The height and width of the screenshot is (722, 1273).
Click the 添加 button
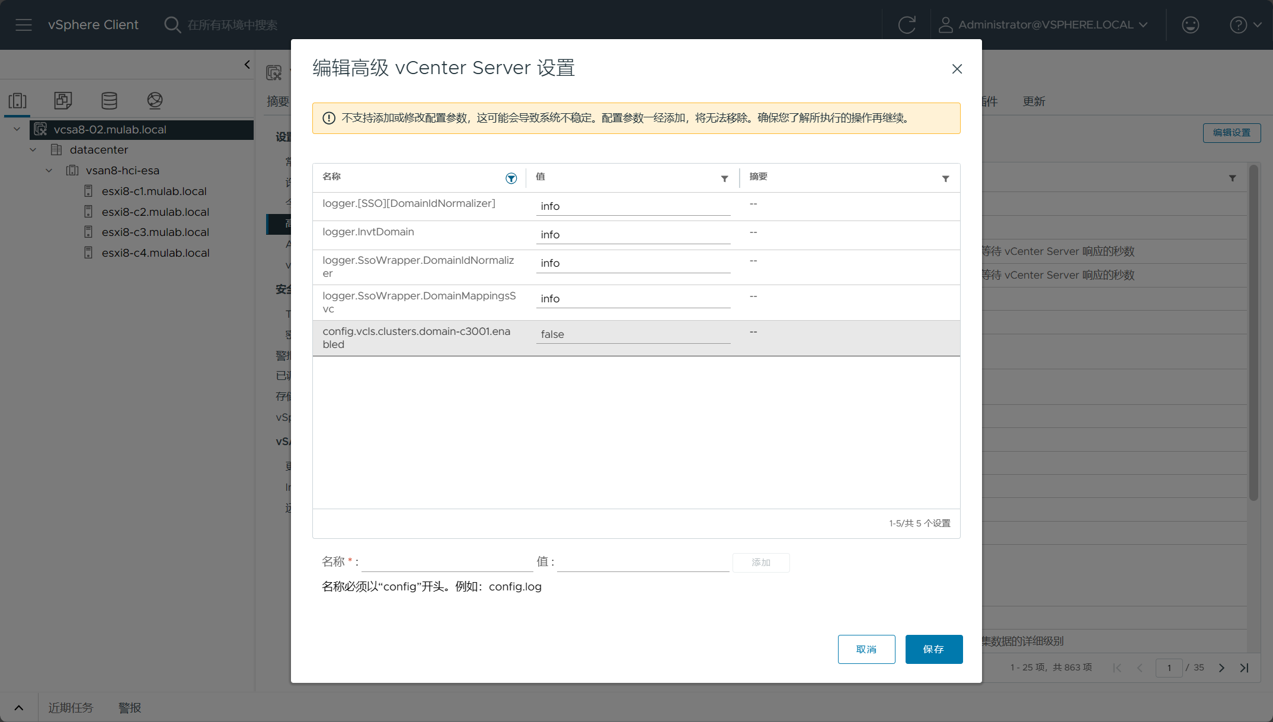click(761, 563)
